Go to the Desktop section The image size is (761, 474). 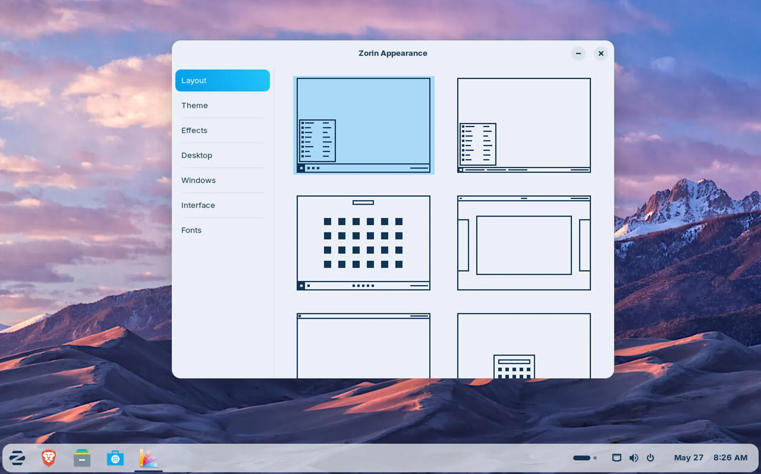(223, 155)
